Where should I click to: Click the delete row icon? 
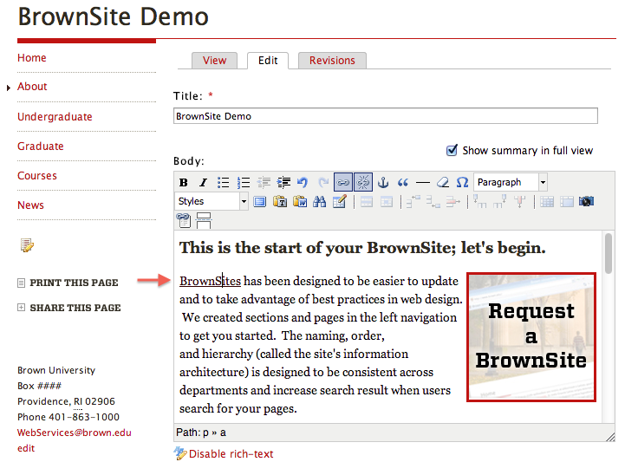tap(453, 202)
